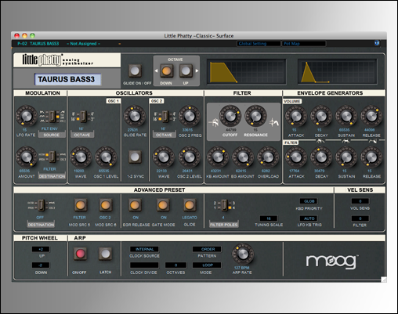Open the Arp Pattern ORDER field
Screen dimensions: 398x314
(x=208, y=249)
